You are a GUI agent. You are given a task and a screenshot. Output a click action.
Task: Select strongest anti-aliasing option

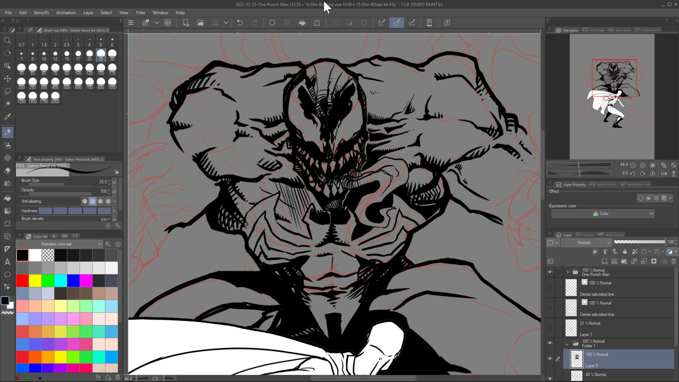[x=108, y=201]
